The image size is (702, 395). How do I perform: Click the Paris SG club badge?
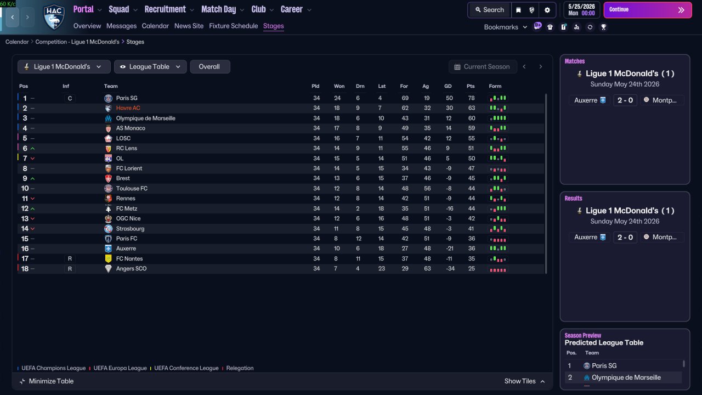click(x=108, y=98)
